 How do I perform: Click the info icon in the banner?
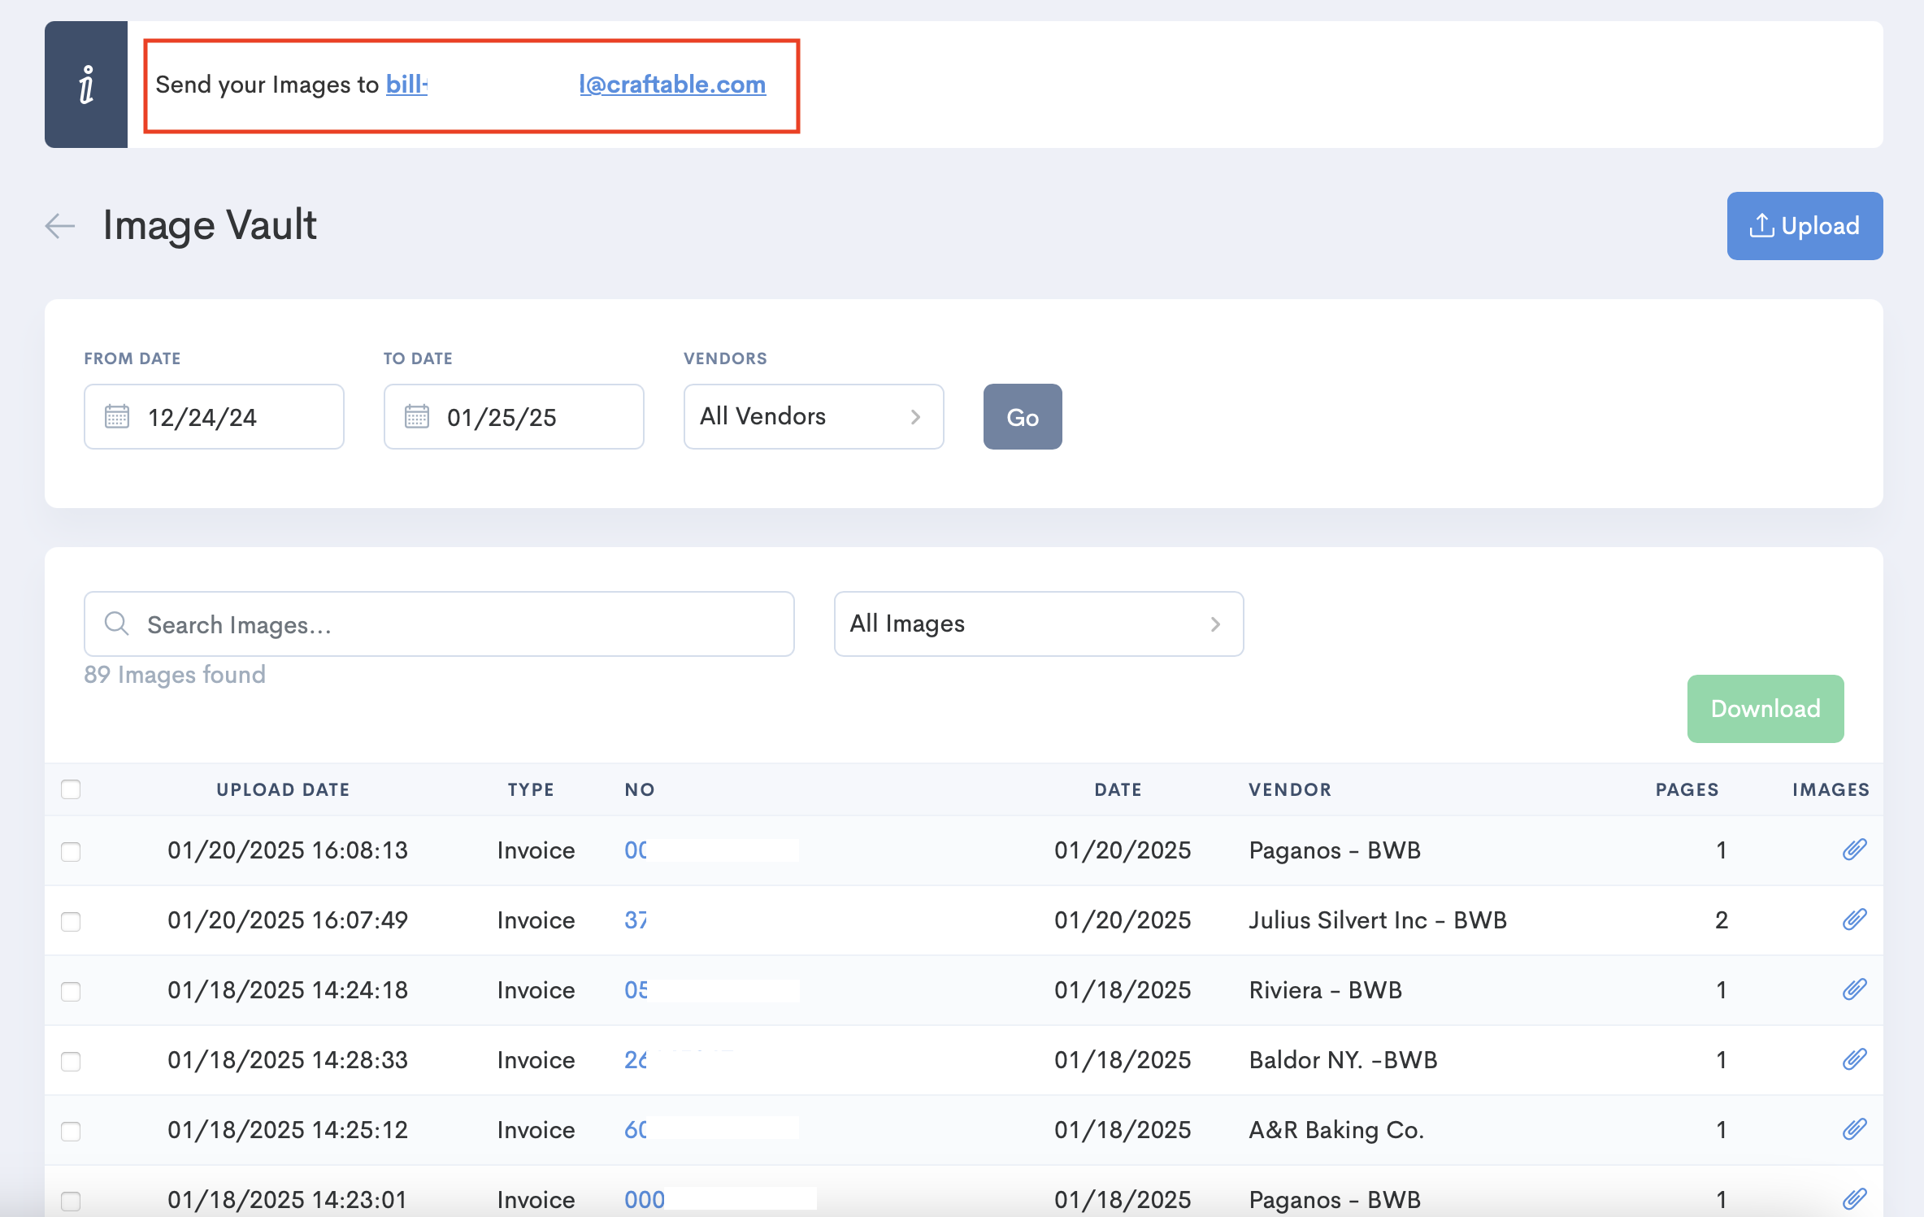click(x=85, y=85)
